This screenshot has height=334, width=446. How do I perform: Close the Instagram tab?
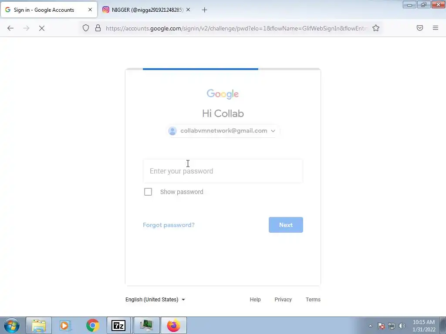(x=188, y=10)
